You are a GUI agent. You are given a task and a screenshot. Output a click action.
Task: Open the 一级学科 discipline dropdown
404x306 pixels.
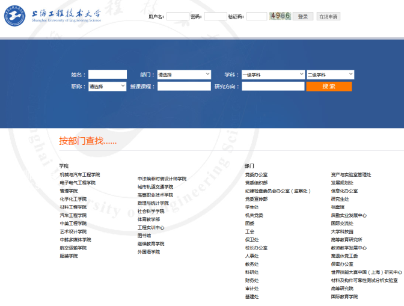pos(274,75)
